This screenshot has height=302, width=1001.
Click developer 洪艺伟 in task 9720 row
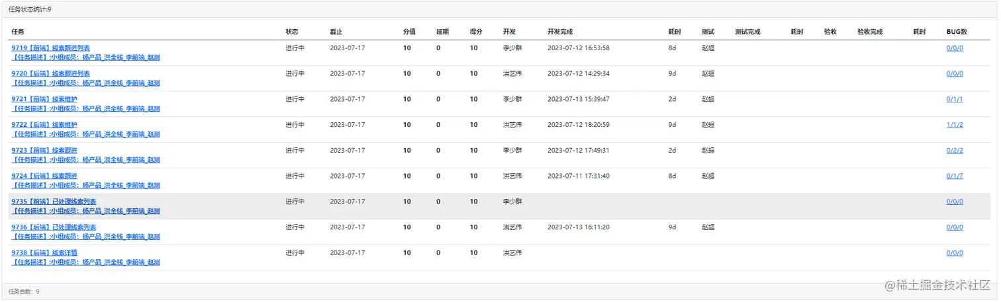point(512,74)
